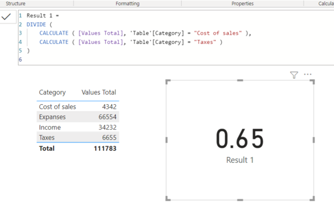This screenshot has height=215, width=334.
Task: Select the Taxes row label
Action: (47, 138)
